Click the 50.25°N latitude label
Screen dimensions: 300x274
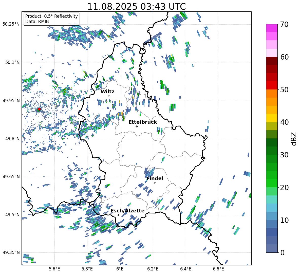tap(11, 24)
